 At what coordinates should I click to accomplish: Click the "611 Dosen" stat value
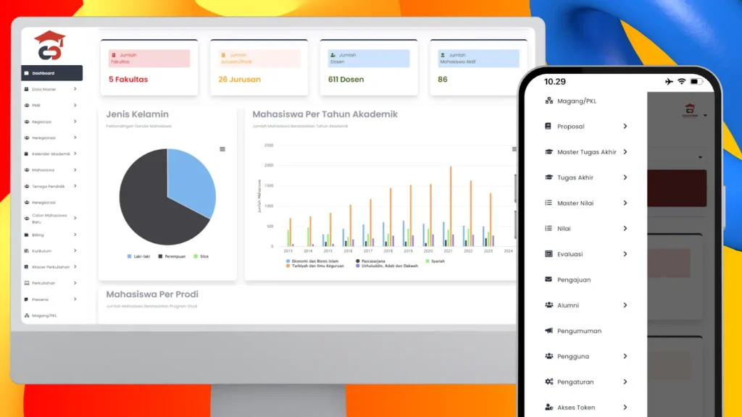coord(346,80)
